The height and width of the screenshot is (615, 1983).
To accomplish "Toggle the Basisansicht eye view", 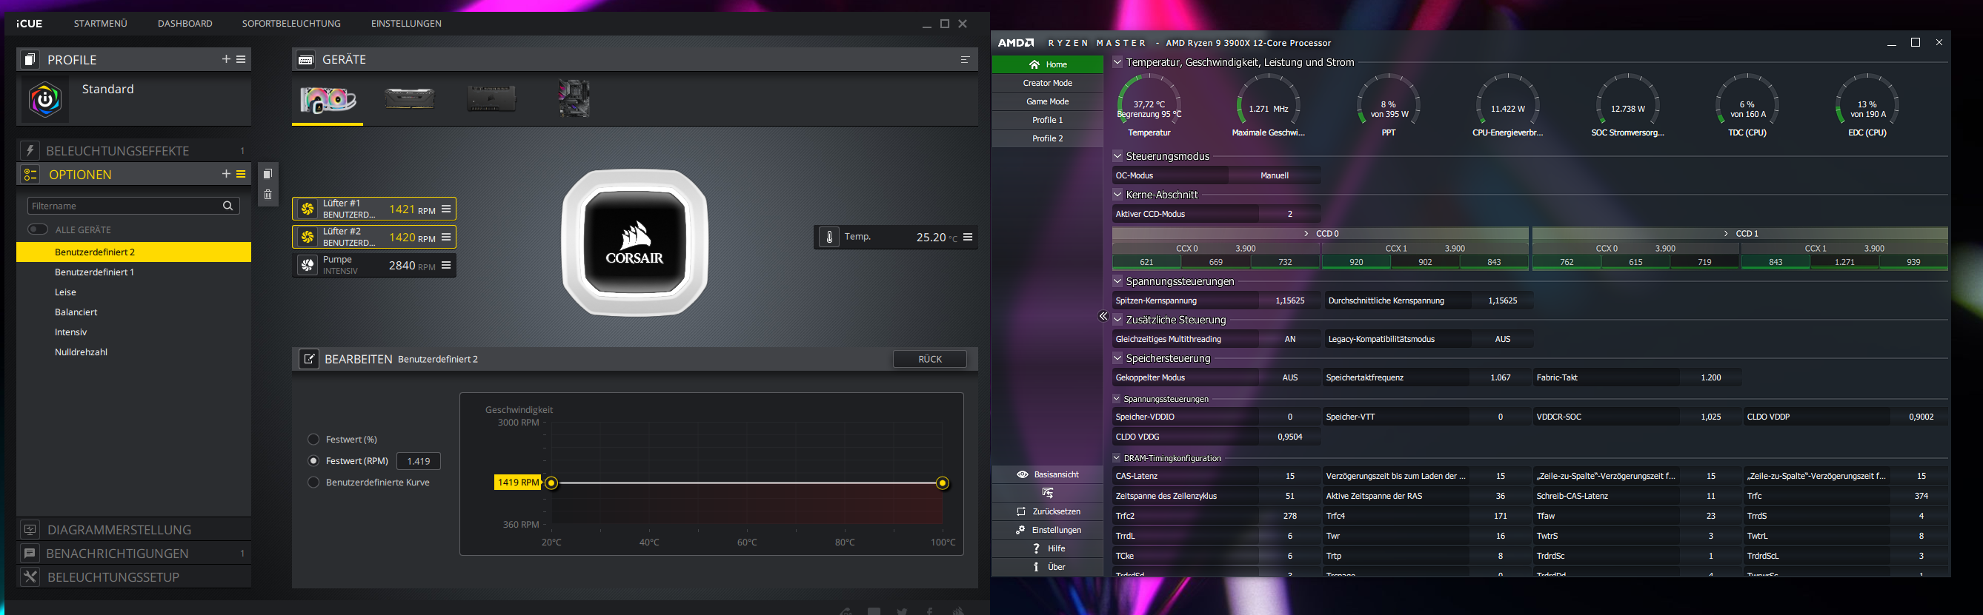I will pyautogui.click(x=1048, y=474).
